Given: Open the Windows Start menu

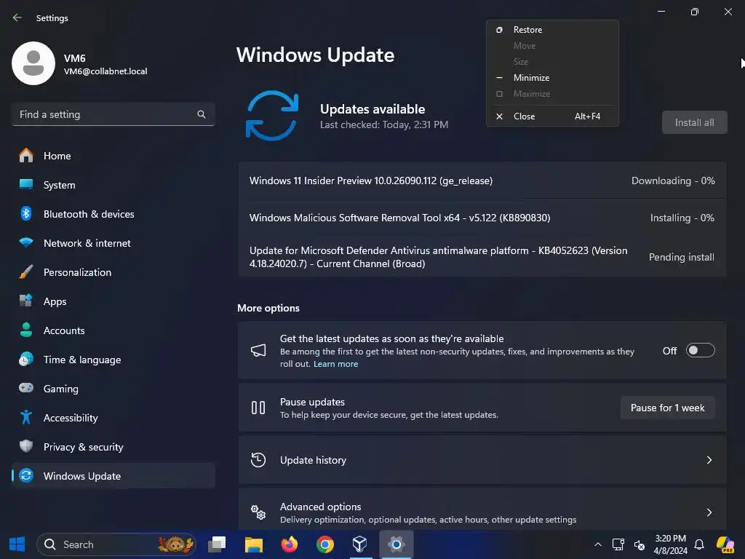Looking at the screenshot, I should coord(17,544).
